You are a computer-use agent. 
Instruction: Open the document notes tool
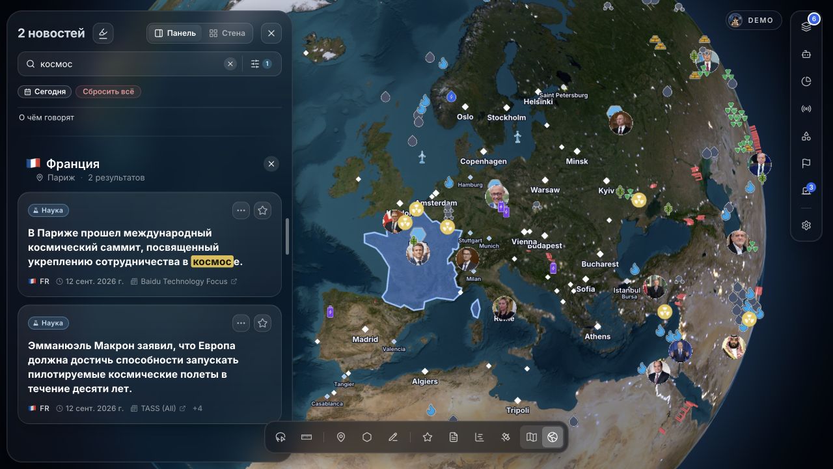pos(454,437)
